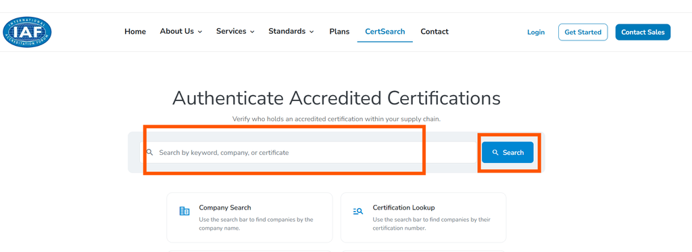Click the Authenticate Accredited Certifications heading
Screen dimensions: 692x252
point(337,98)
